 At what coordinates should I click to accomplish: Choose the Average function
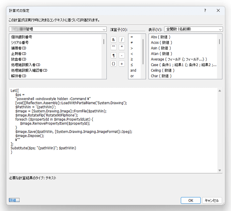(179, 59)
